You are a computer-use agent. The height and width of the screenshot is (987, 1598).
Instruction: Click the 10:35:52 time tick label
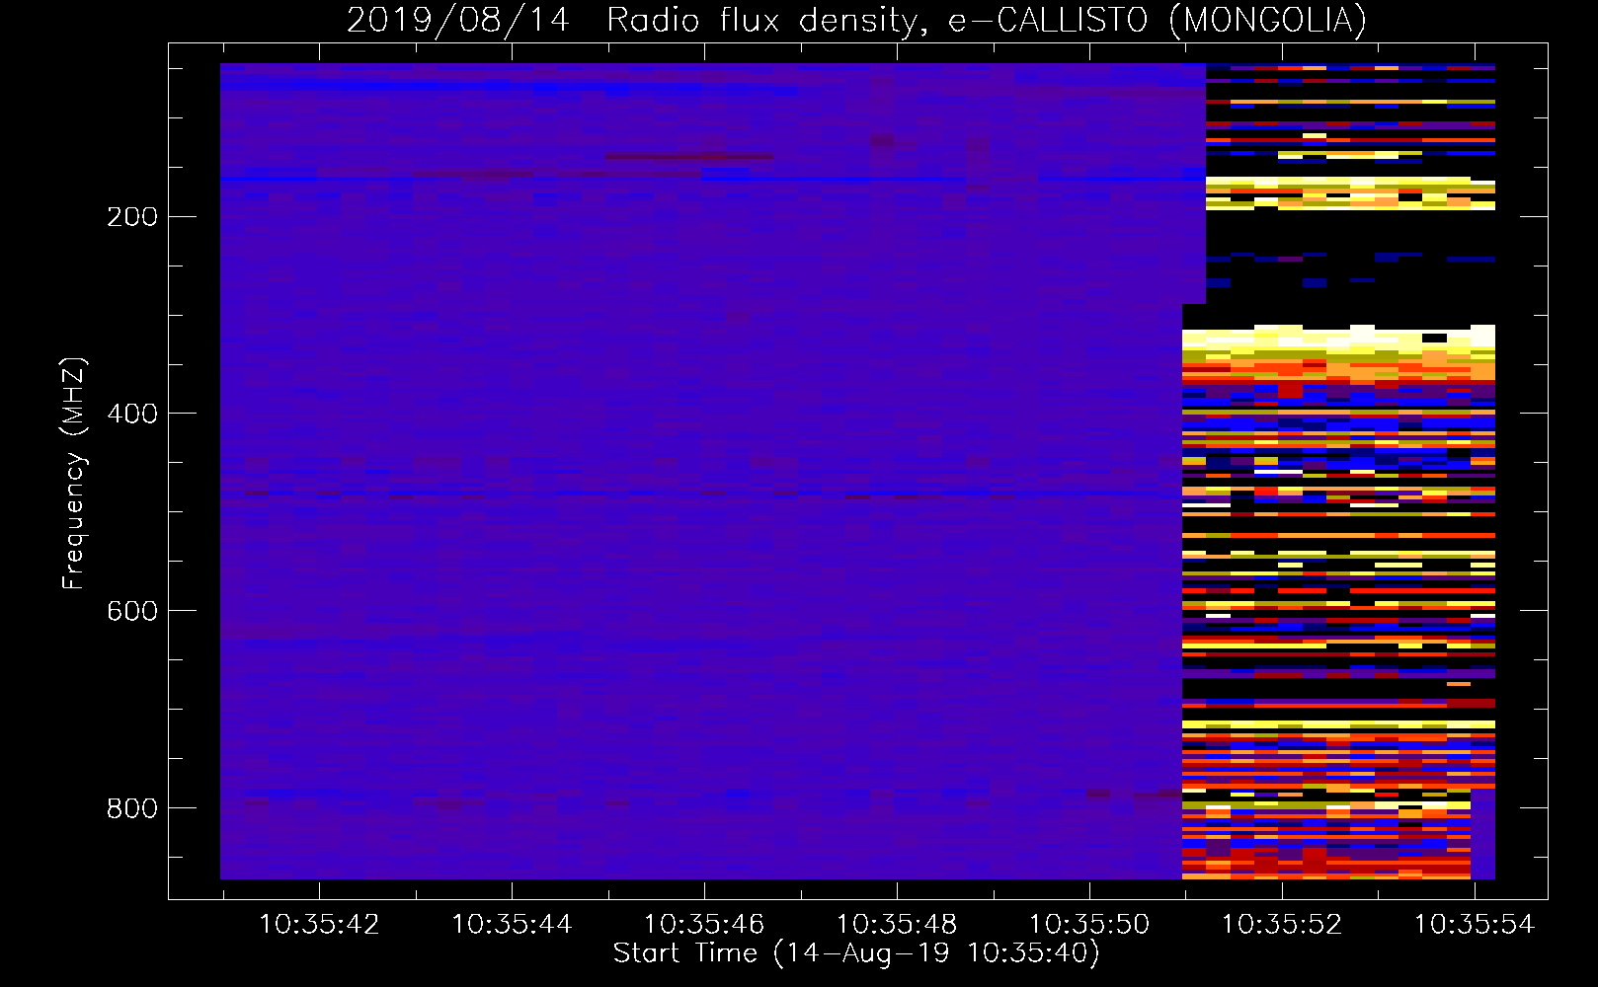click(1282, 924)
